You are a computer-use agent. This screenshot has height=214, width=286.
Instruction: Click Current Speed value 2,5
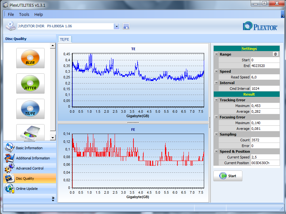(x=265, y=157)
